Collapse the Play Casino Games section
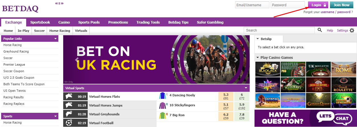This screenshot has height=127, width=357. 258,58
